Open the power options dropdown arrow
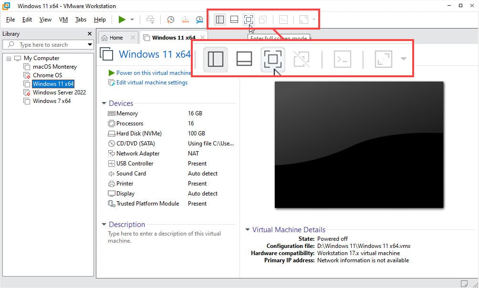 (x=132, y=20)
